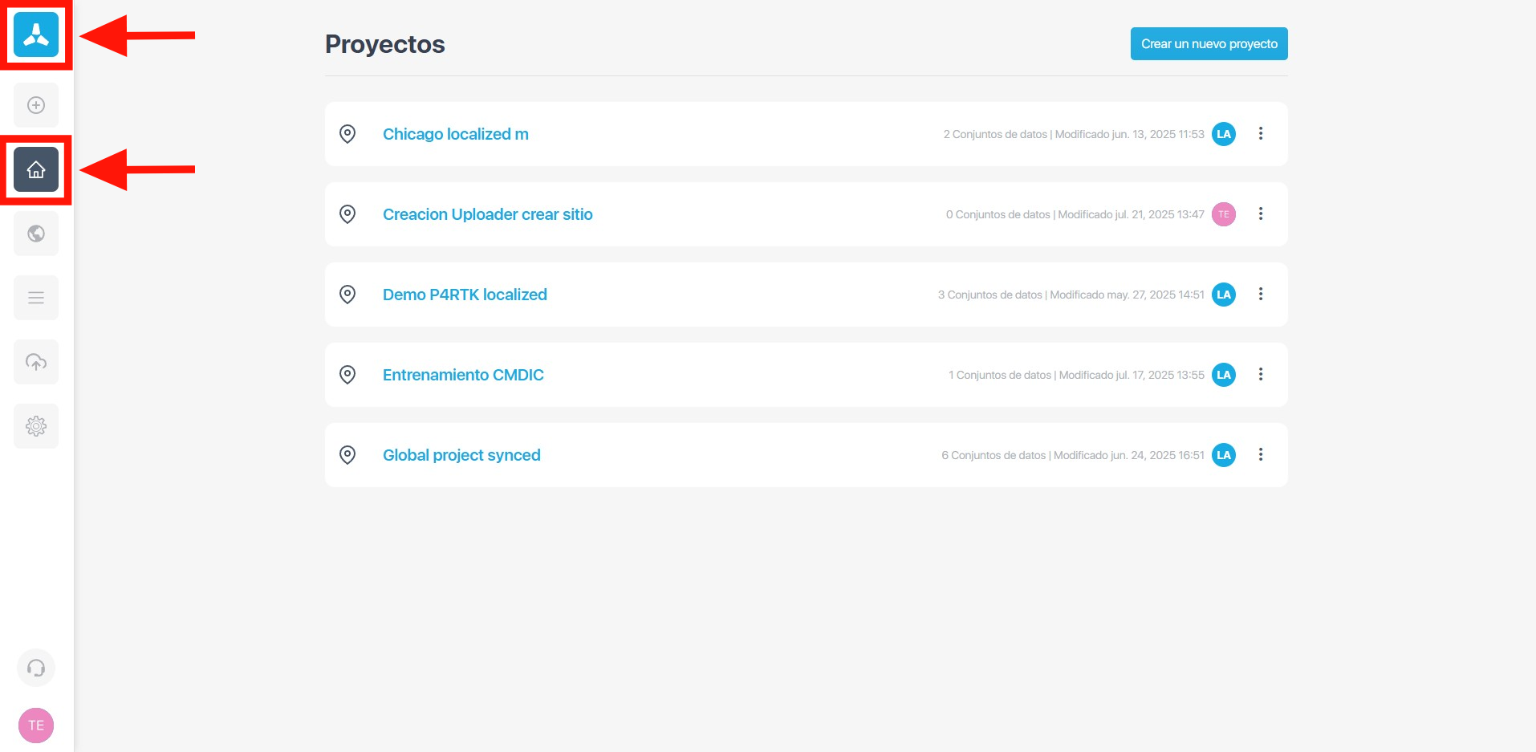The image size is (1536, 752).
Task: Click Crear un nuevo proyecto
Action: pos(1209,43)
